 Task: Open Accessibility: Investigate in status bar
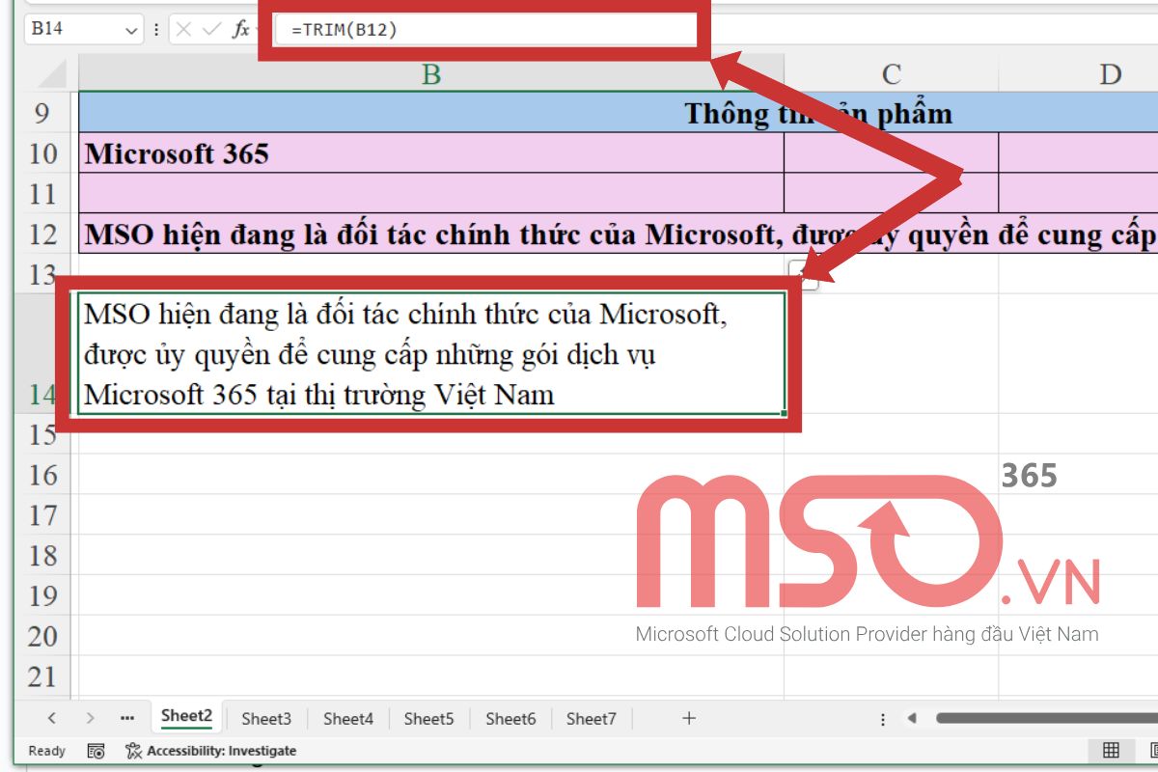(210, 751)
